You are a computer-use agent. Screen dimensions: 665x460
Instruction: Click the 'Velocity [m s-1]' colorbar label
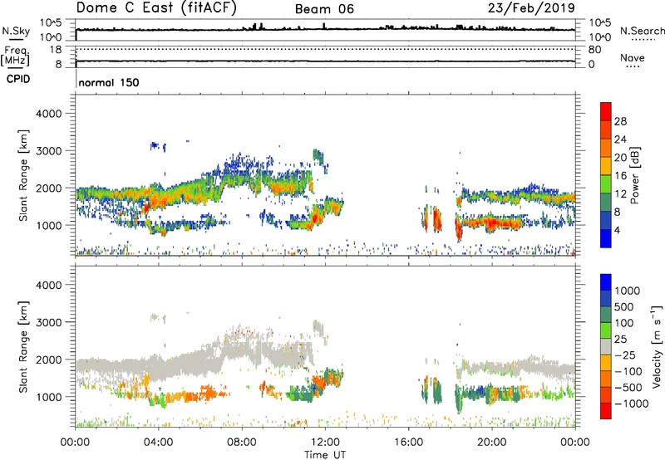pyautogui.click(x=657, y=346)
